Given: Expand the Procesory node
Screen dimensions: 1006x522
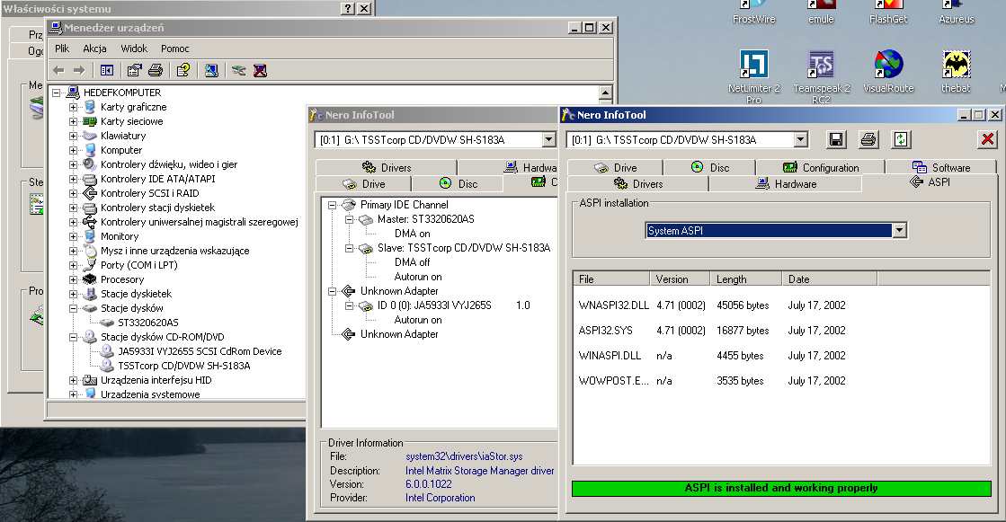Looking at the screenshot, I should point(73,279).
